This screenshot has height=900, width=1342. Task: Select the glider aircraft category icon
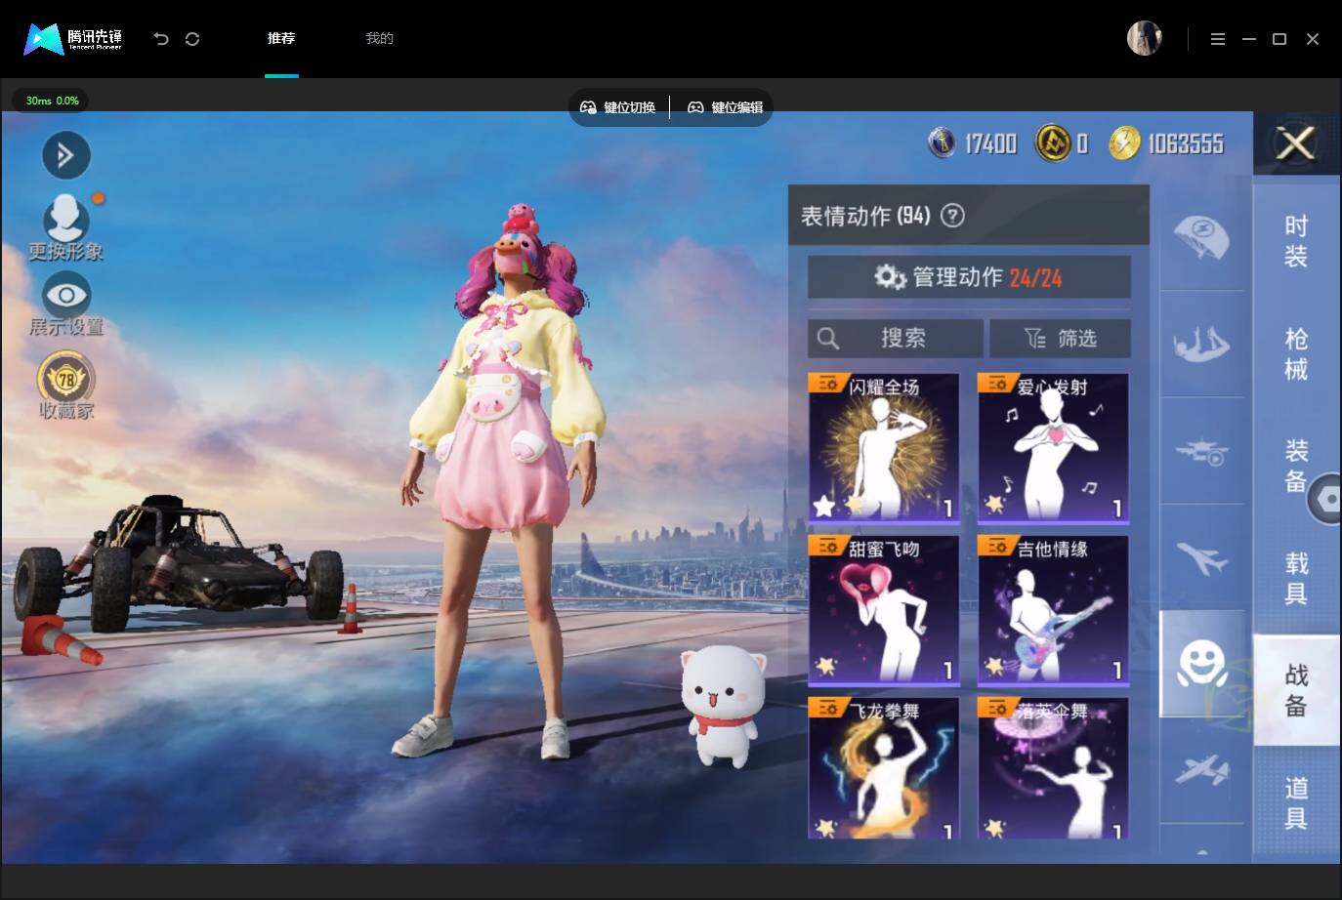point(1201,771)
